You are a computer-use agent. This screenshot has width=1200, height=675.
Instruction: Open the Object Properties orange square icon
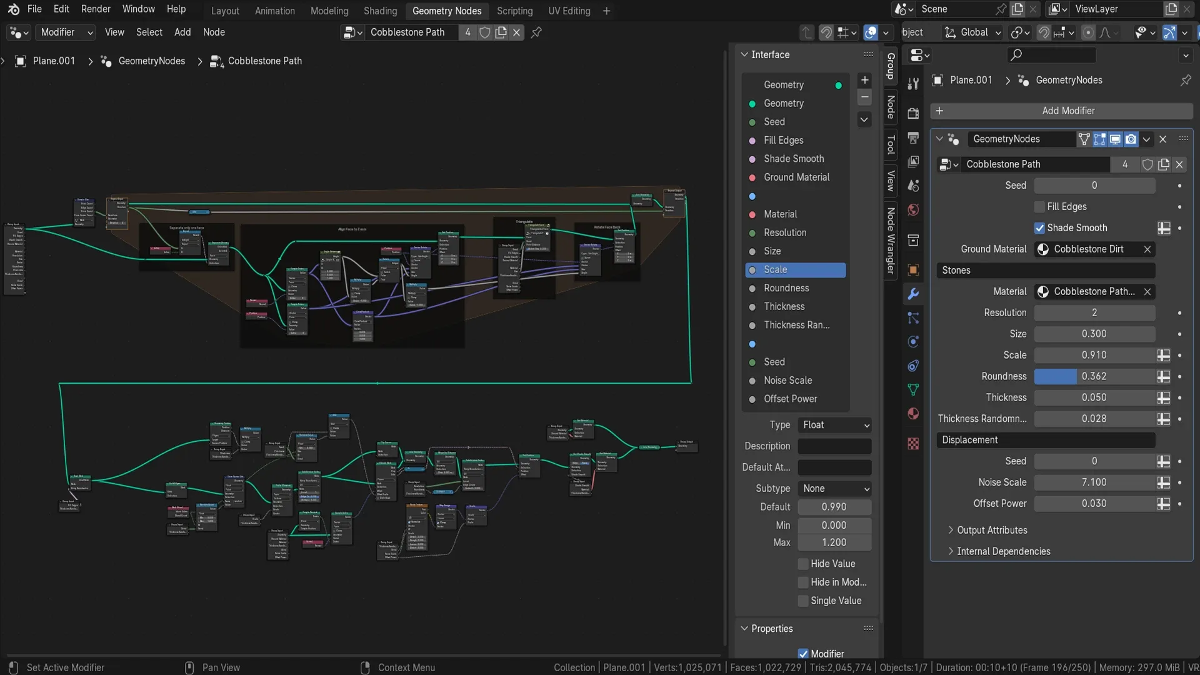point(912,270)
